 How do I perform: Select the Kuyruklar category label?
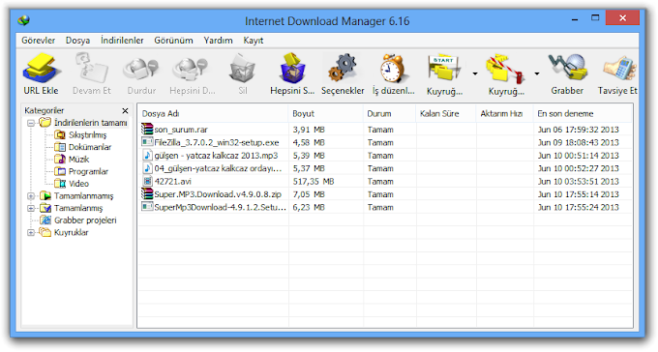pos(72,232)
